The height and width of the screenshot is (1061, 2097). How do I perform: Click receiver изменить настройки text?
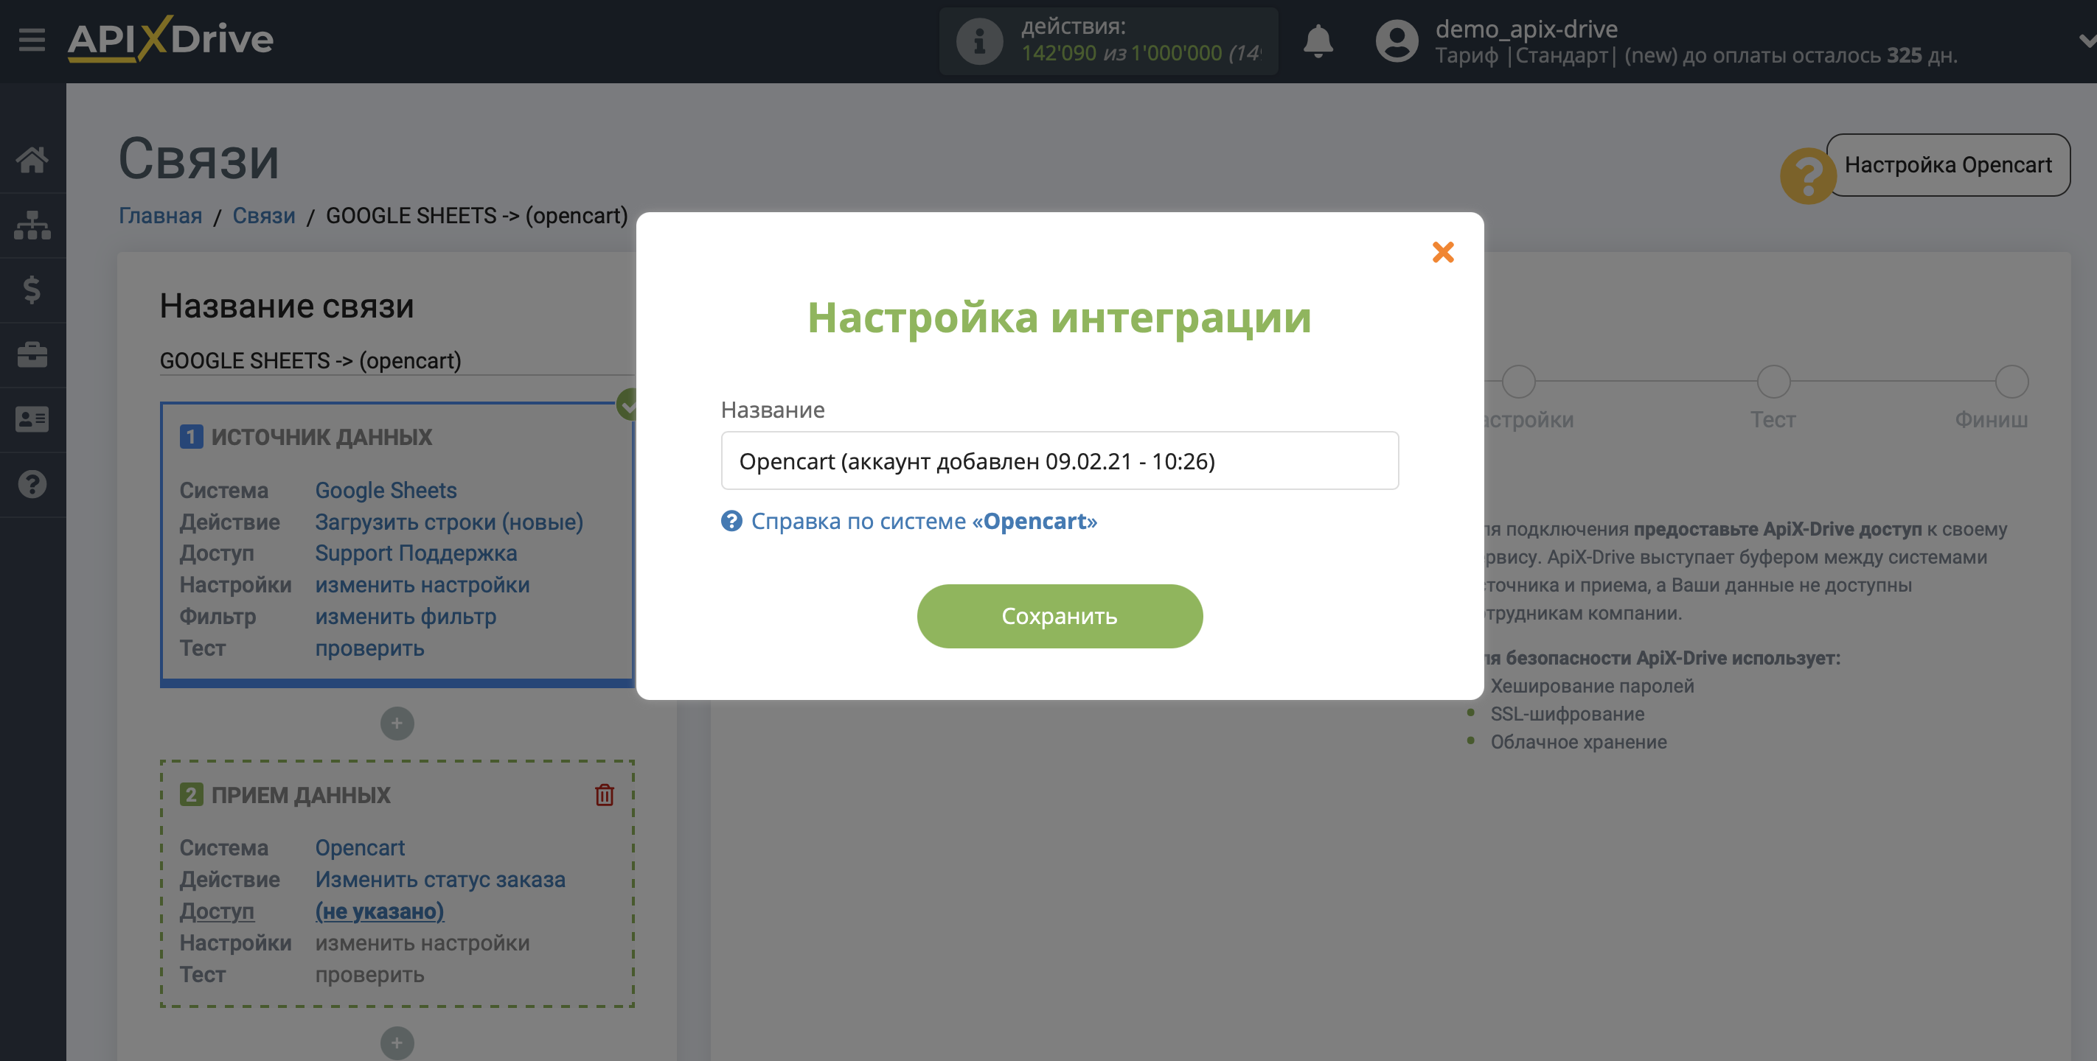(x=422, y=943)
